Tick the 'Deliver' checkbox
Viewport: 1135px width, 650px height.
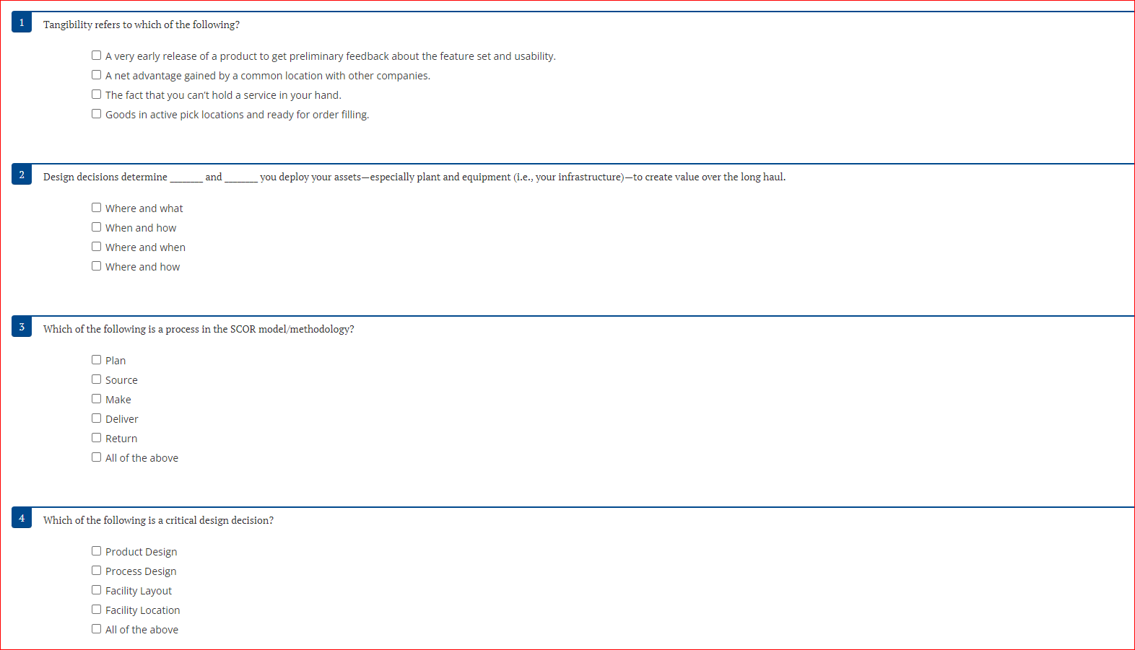(x=96, y=418)
